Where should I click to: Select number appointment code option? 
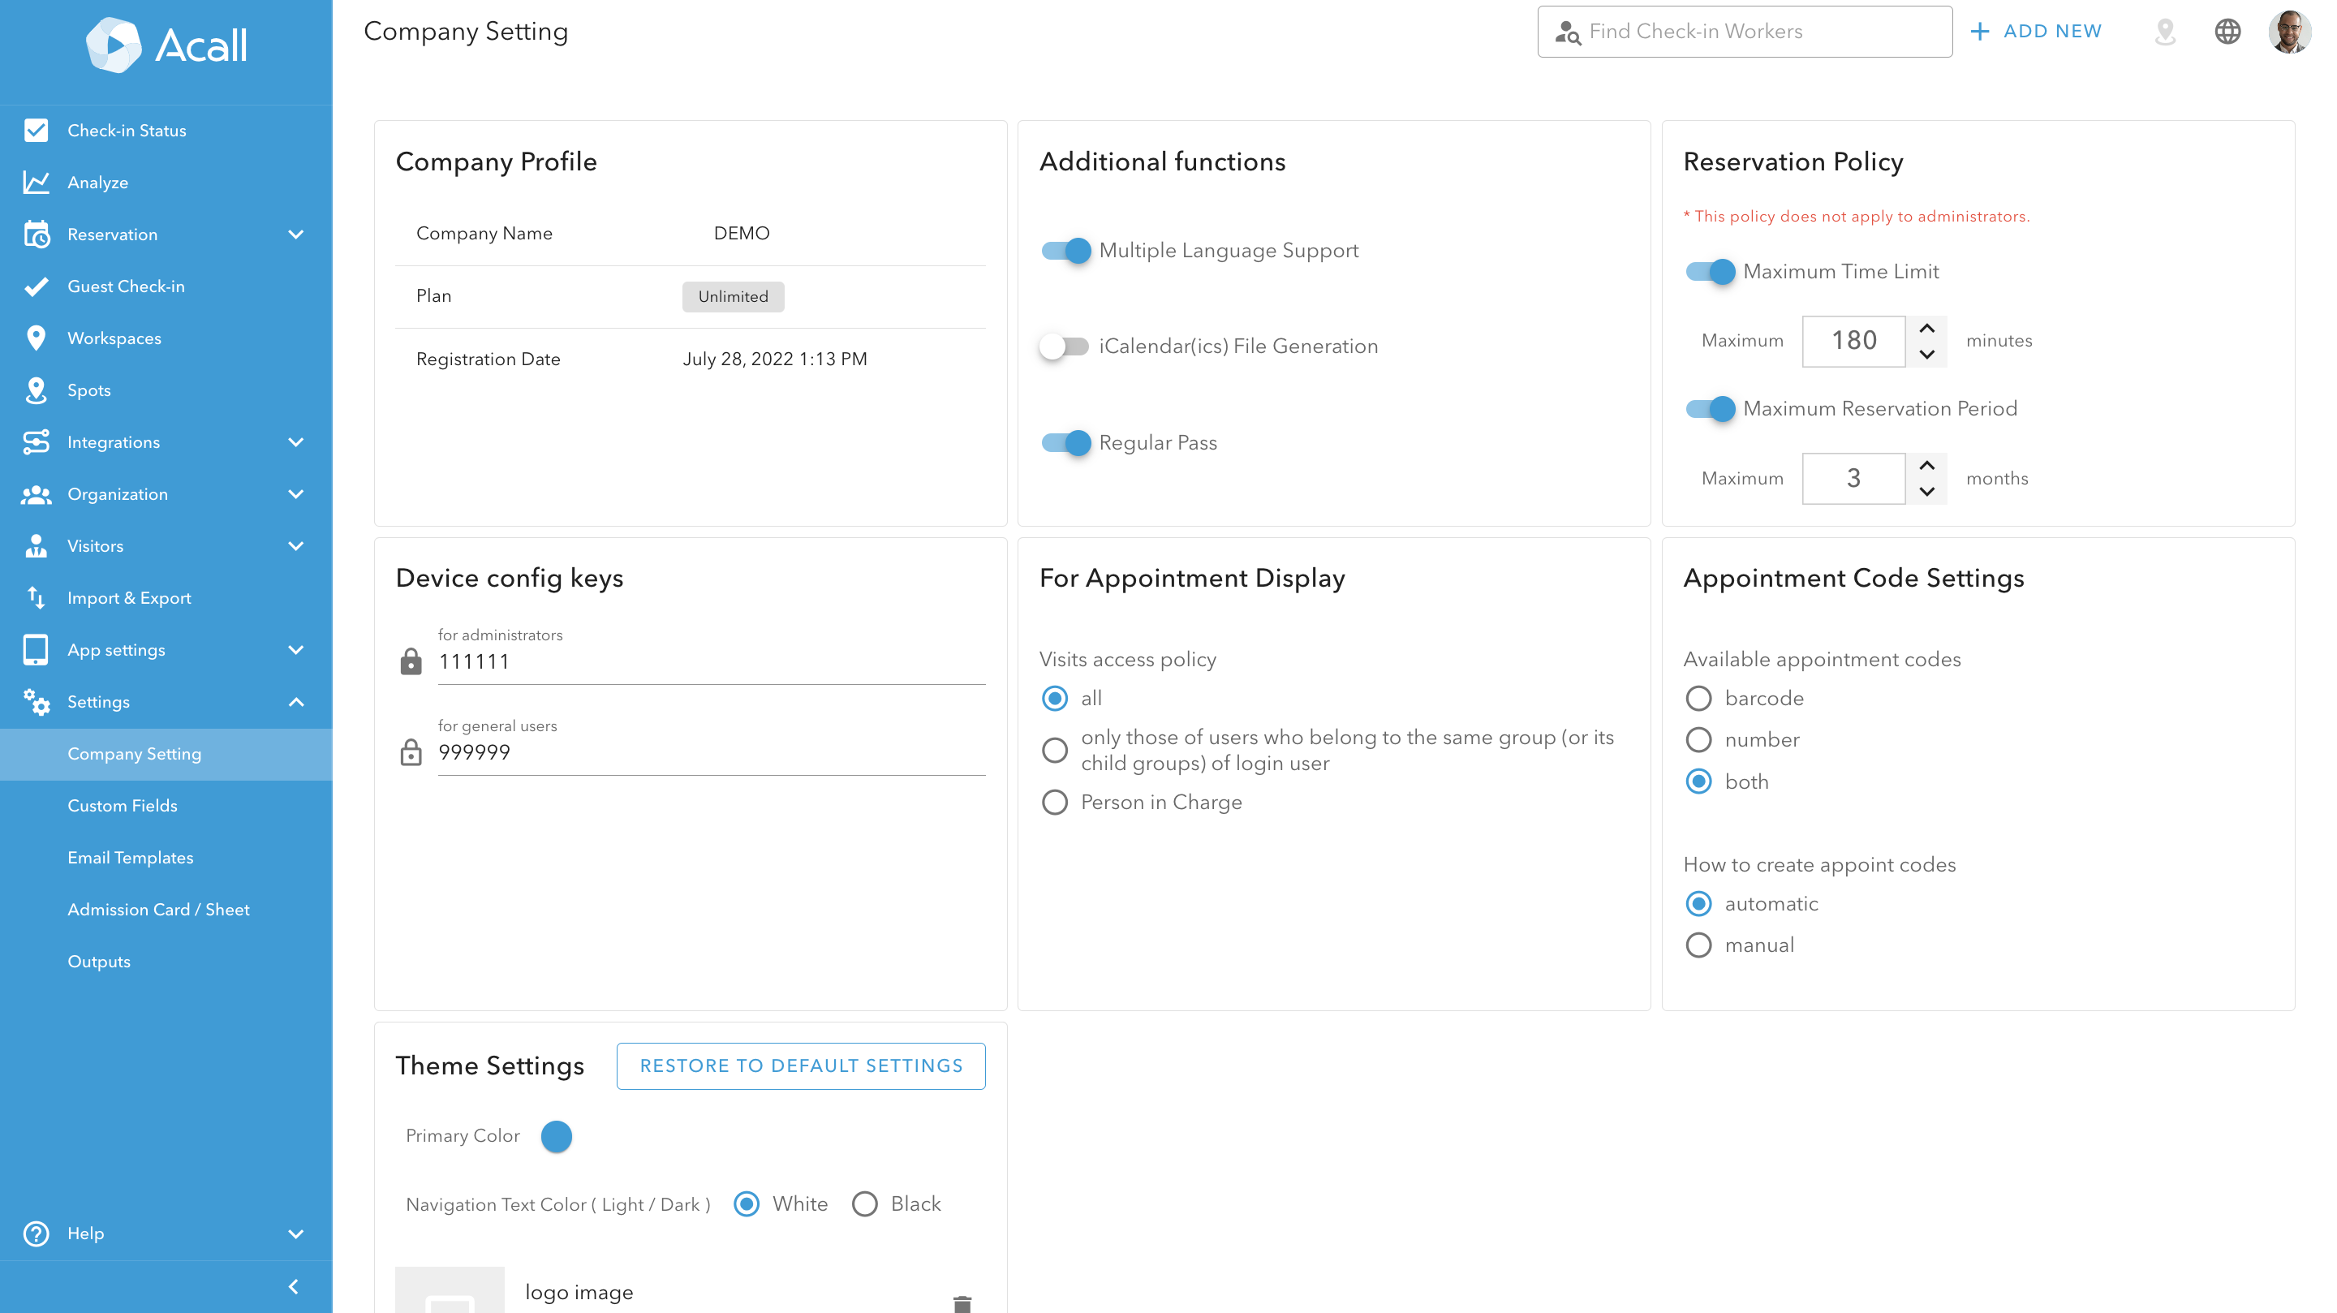(x=1698, y=740)
